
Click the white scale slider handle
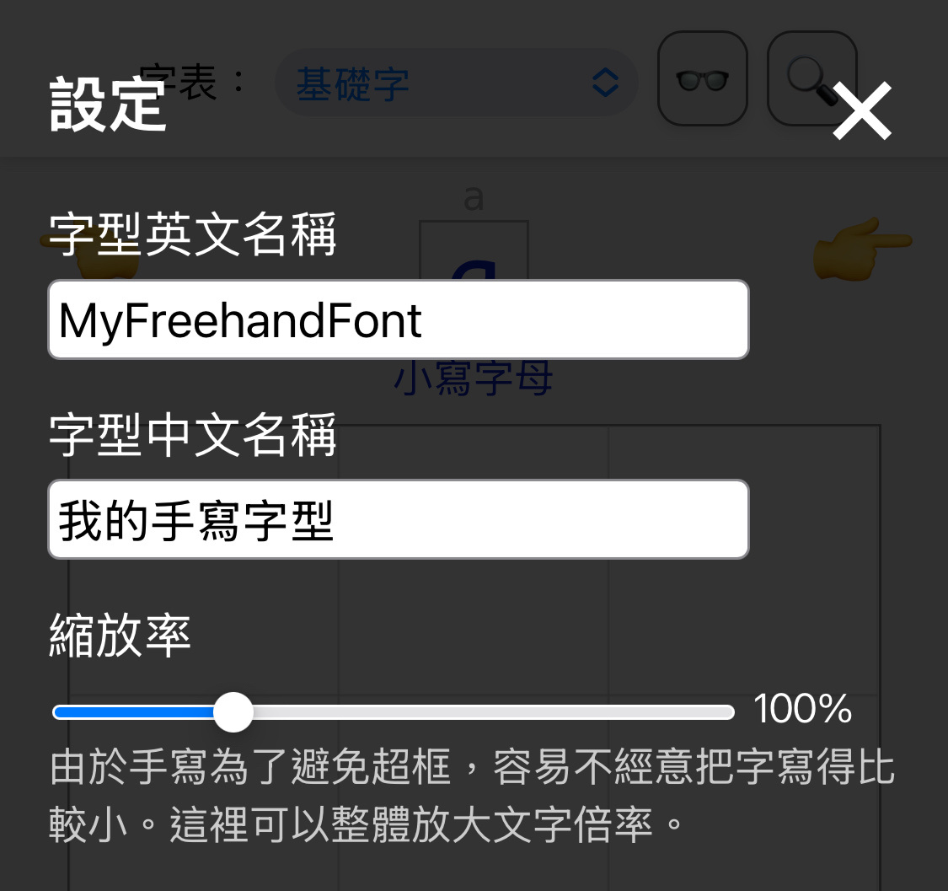click(233, 712)
